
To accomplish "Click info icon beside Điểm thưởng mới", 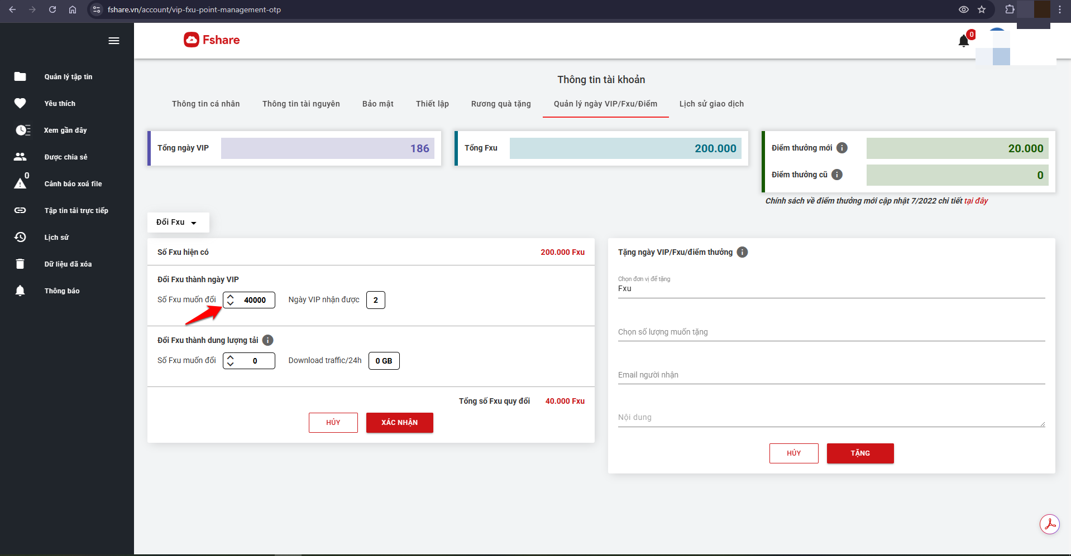I will click(x=842, y=148).
